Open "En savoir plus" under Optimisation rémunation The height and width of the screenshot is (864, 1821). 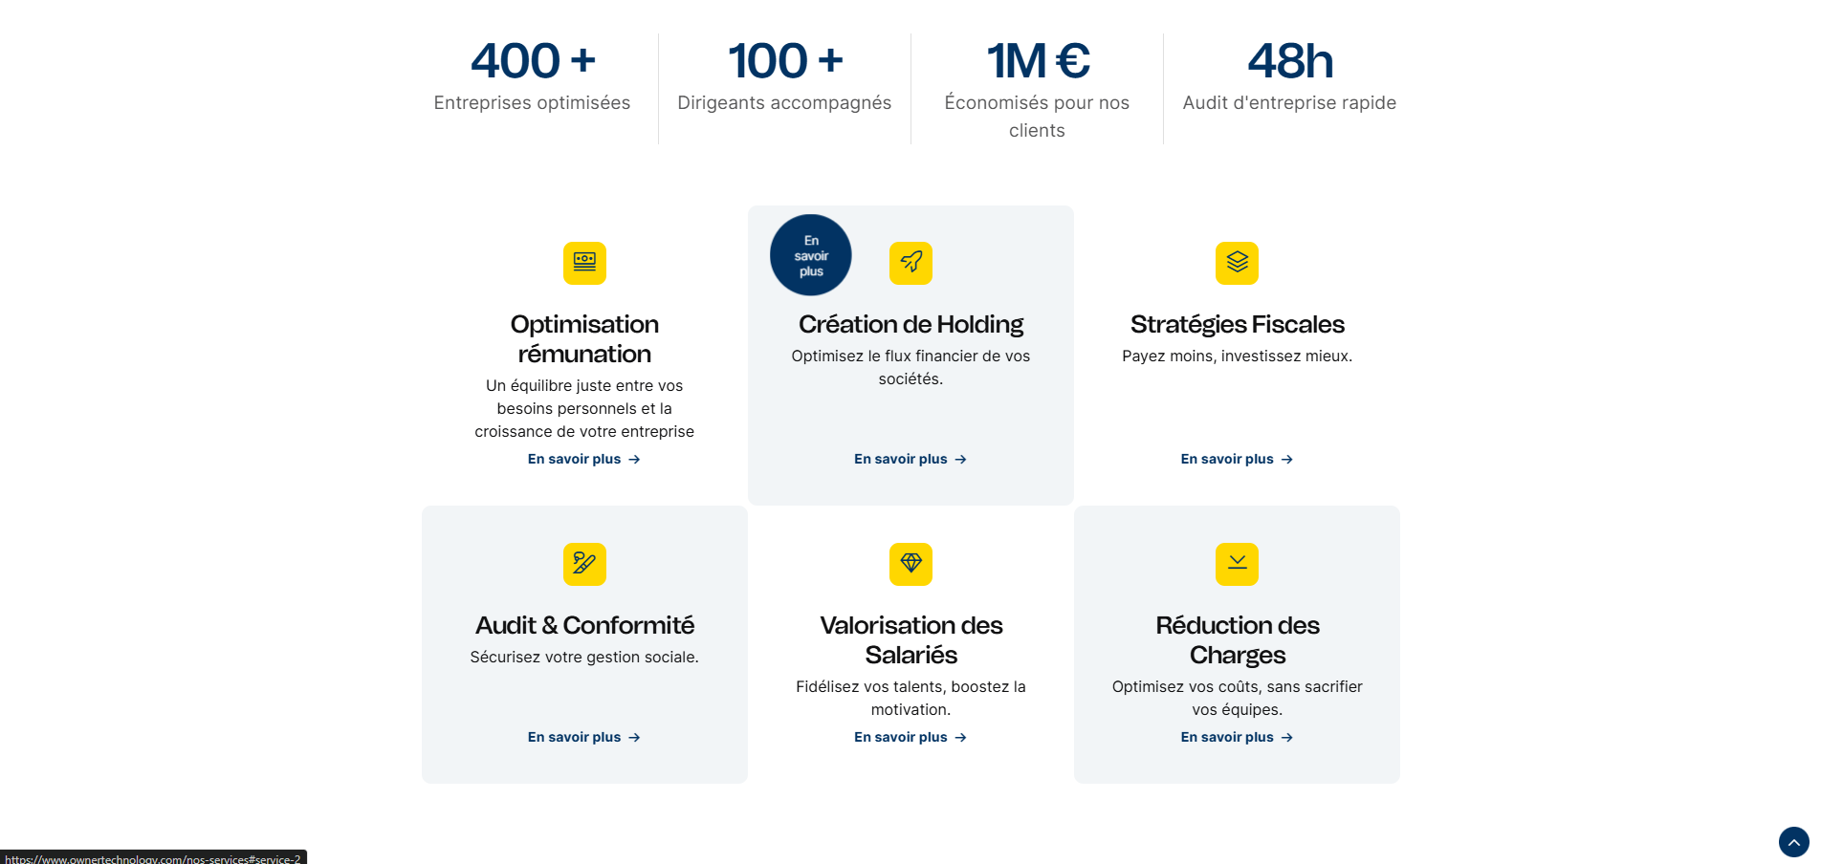click(583, 460)
